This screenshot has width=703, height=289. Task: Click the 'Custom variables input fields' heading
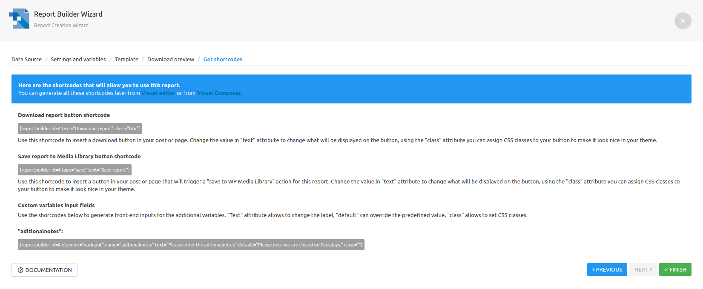pos(56,206)
